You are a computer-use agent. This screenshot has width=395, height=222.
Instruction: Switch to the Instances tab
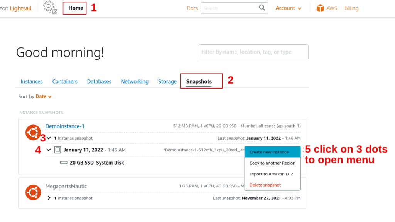32,82
